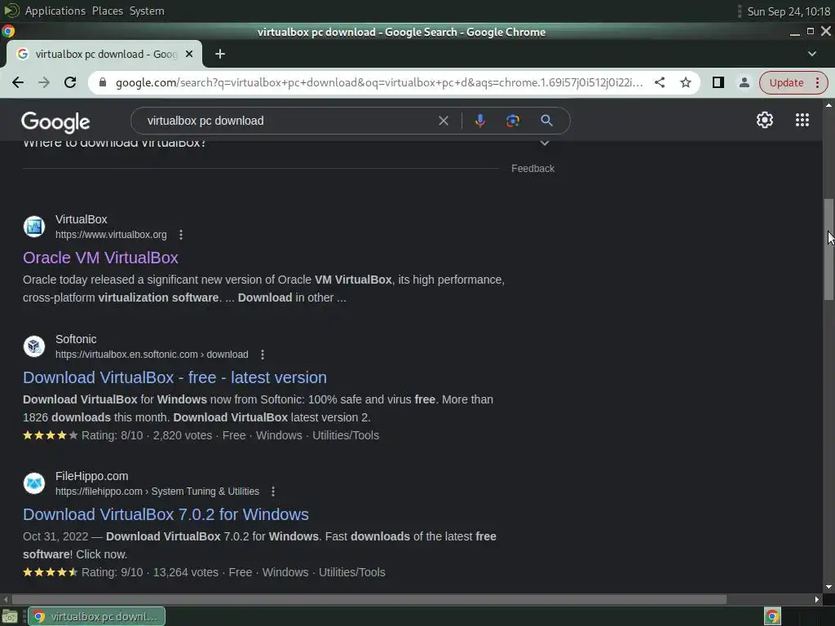Screen dimensions: 835x626
Task: Close the virtualbox pc download tab
Action: (x=189, y=54)
